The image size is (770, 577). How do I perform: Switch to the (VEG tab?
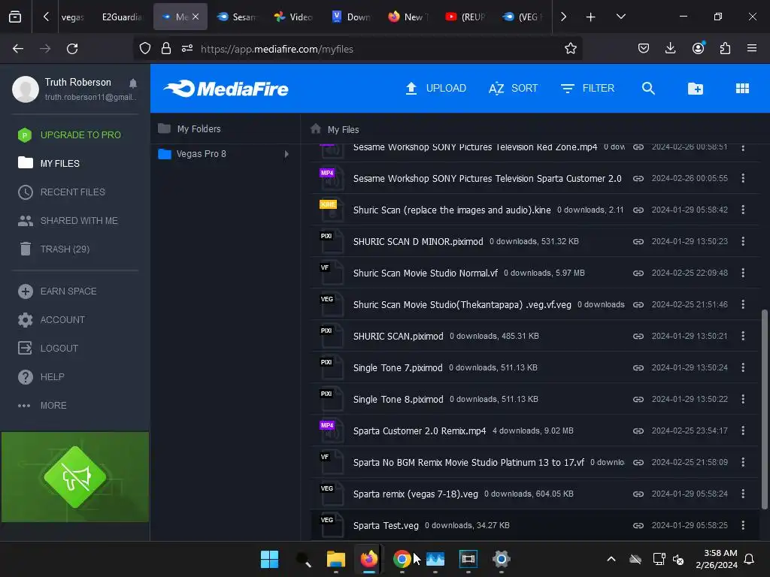(523, 17)
